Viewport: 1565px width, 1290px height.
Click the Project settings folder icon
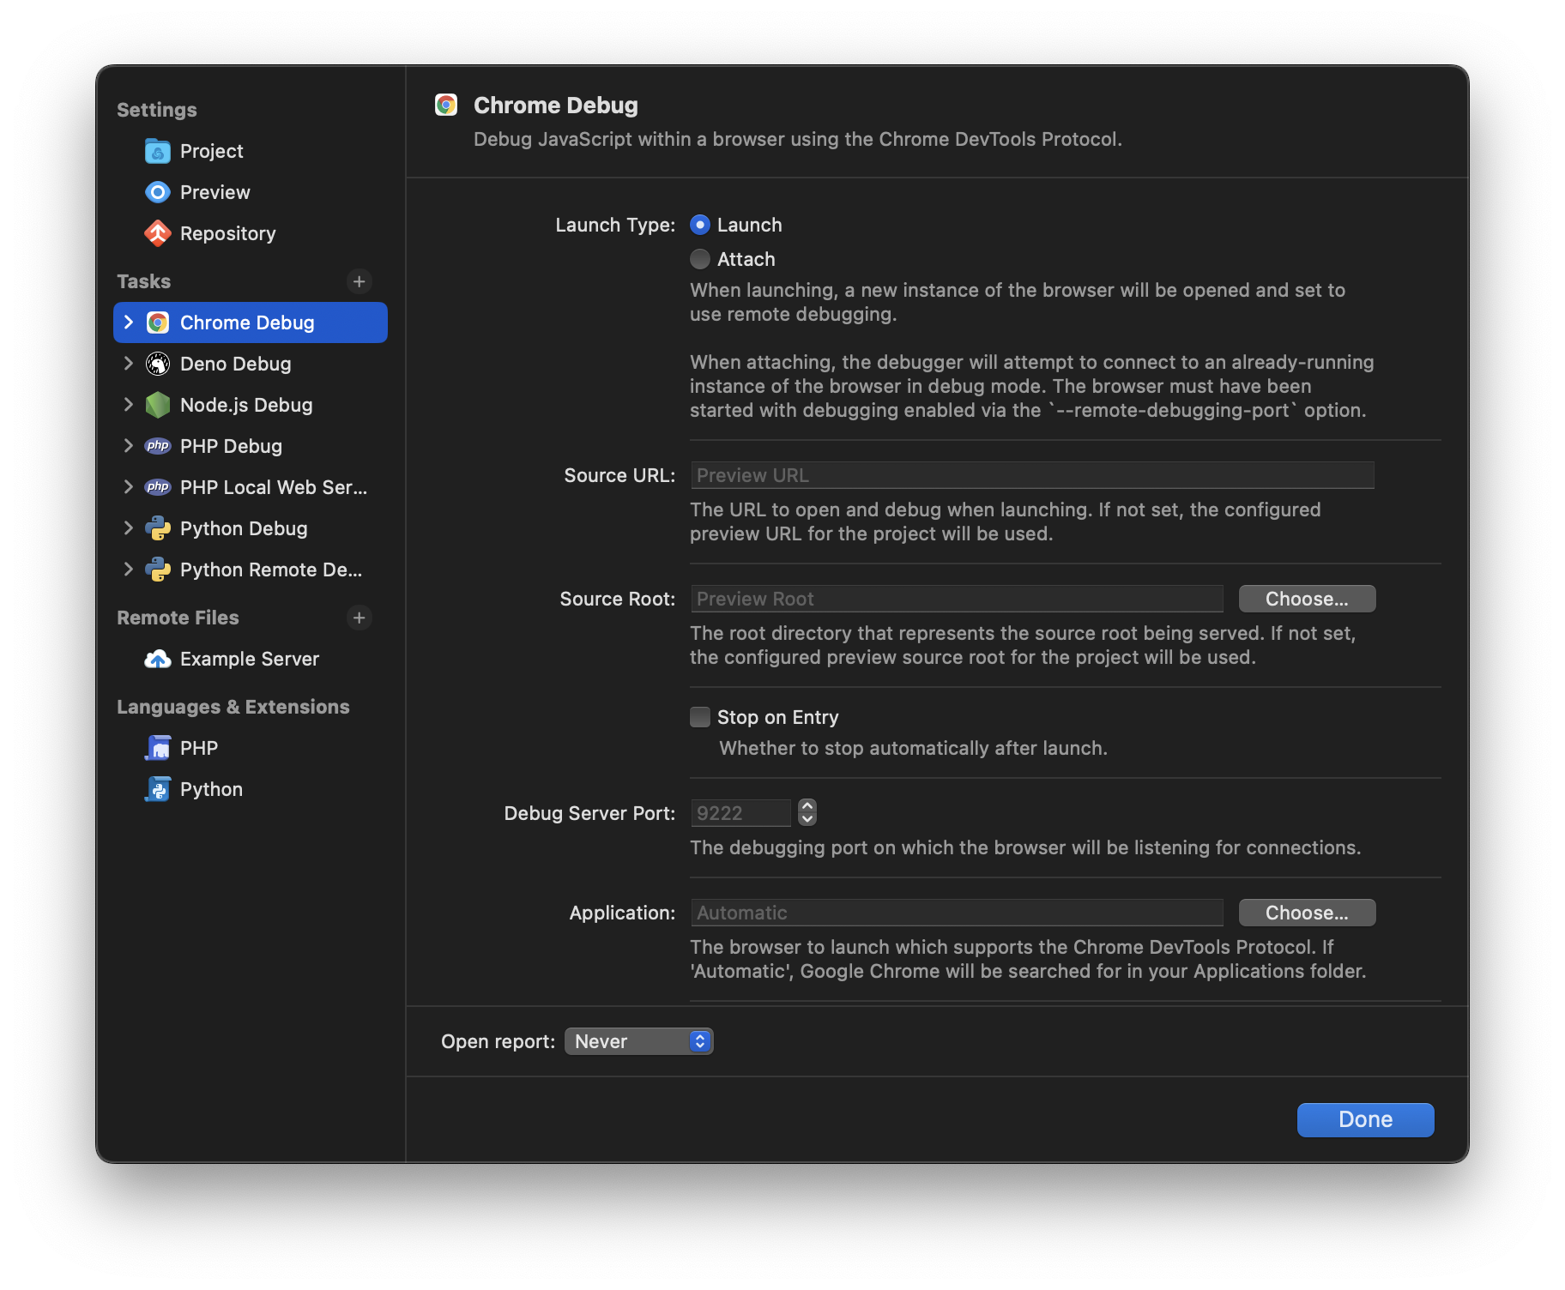158,152
